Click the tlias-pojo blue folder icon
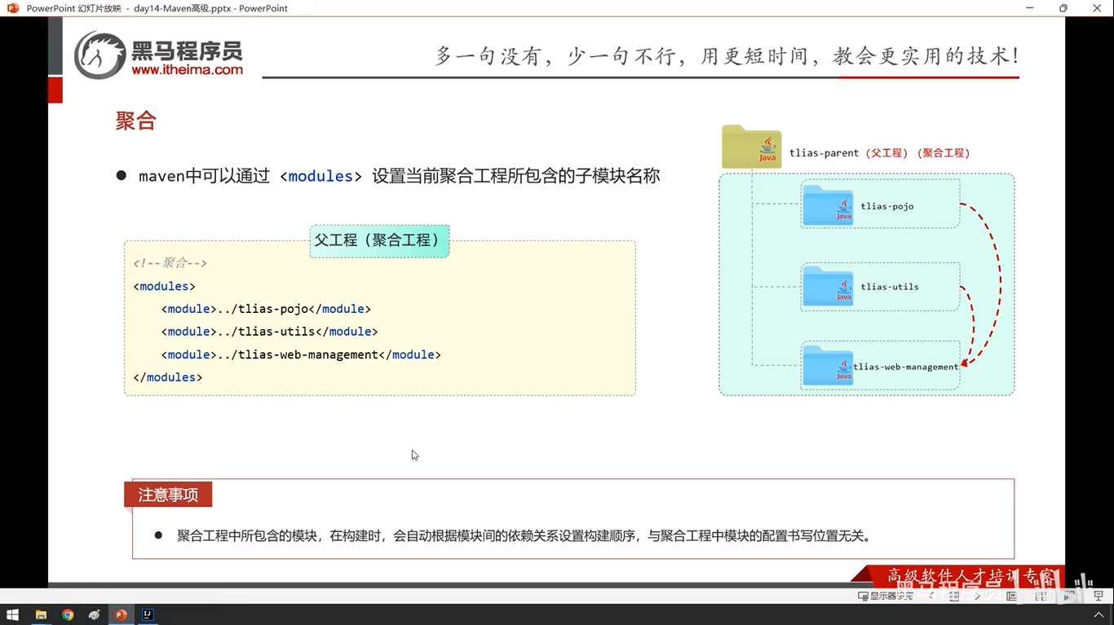Screen dimensions: 1114x625 [x=828, y=205]
